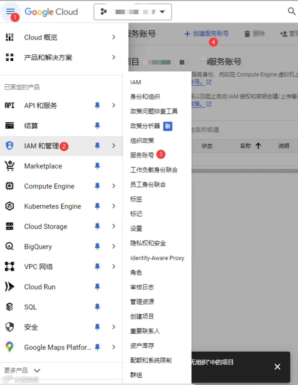Click the Cloud 概览 icon
The width and height of the screenshot is (298, 385).
click(x=10, y=37)
